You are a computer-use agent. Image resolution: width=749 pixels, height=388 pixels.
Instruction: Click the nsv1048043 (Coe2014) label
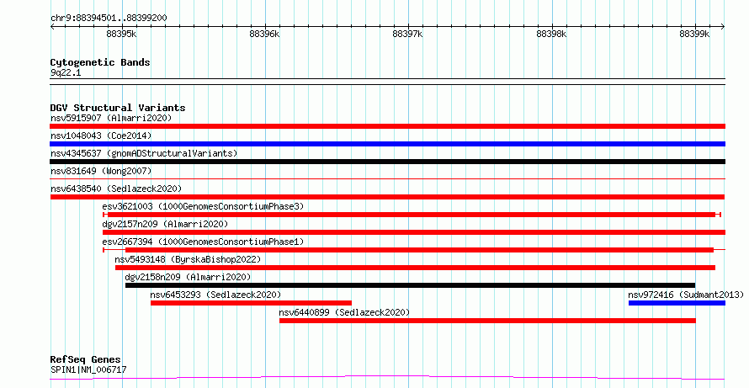[x=101, y=136]
